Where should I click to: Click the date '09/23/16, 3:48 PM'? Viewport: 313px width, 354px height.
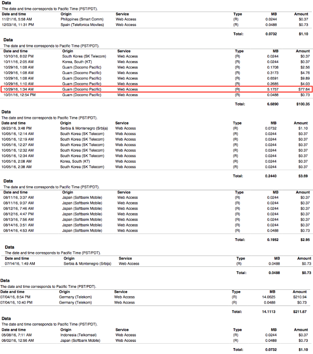point(17,128)
